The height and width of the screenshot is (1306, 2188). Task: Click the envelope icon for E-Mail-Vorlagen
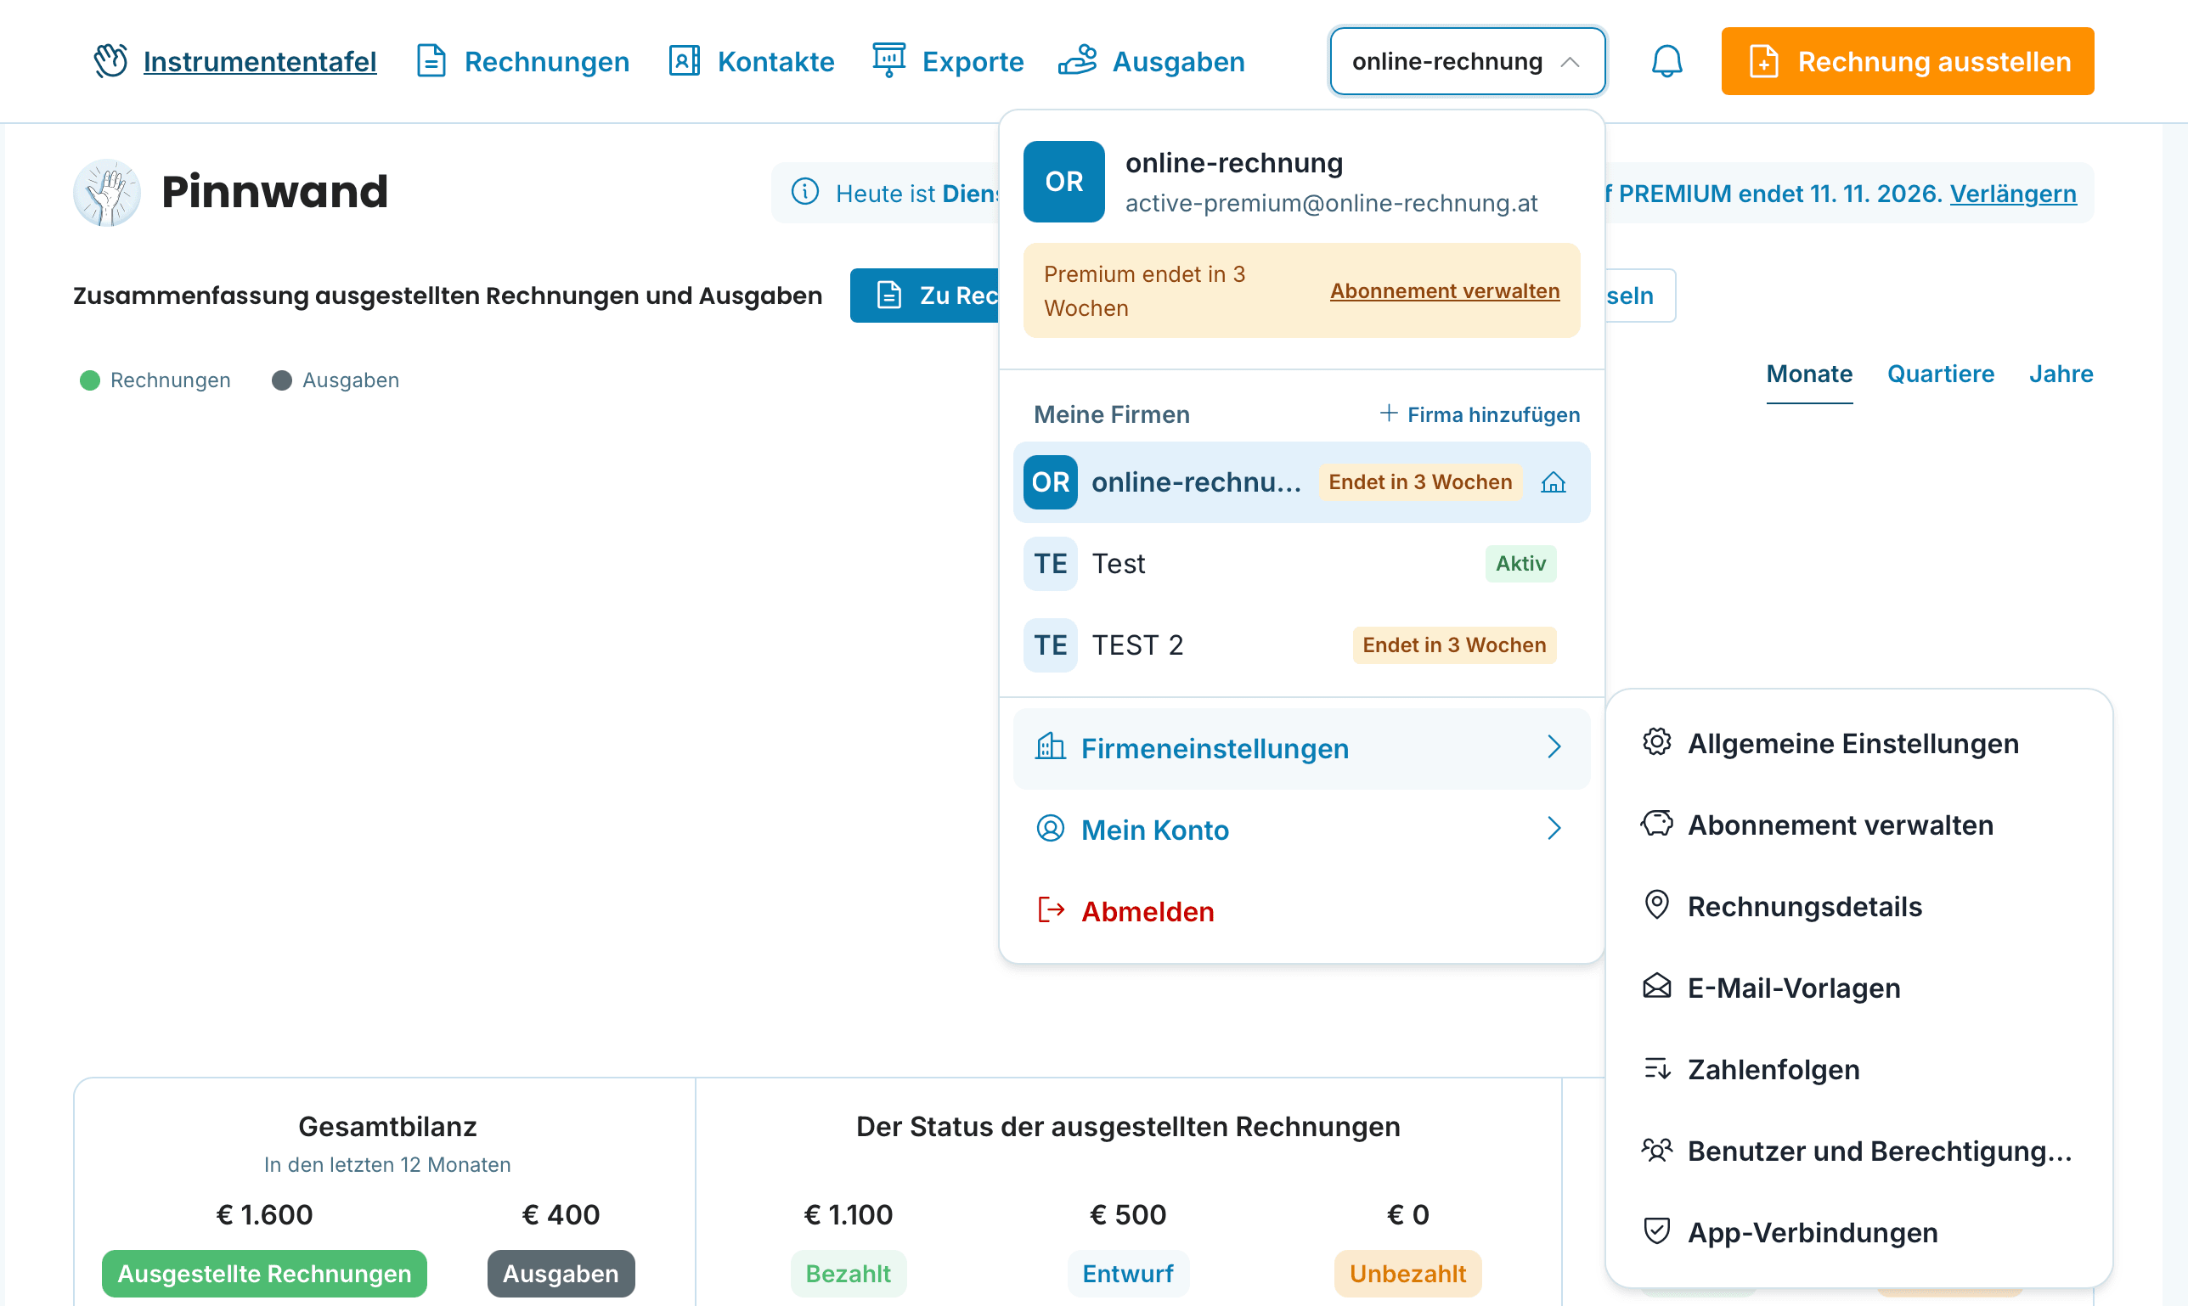(1656, 987)
